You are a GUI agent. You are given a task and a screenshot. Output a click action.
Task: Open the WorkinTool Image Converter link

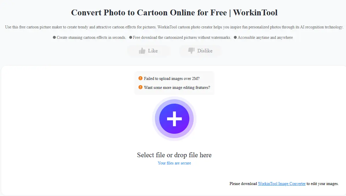(x=282, y=184)
